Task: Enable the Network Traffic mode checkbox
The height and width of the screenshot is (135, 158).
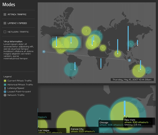Action: point(5,32)
